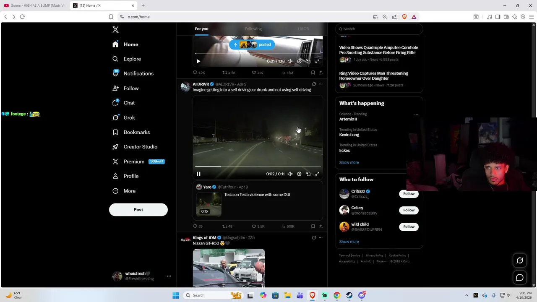
Task: View the 13M views analytics icon
Action: [284, 73]
